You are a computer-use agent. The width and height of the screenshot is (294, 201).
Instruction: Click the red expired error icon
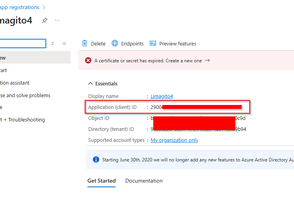click(88, 60)
